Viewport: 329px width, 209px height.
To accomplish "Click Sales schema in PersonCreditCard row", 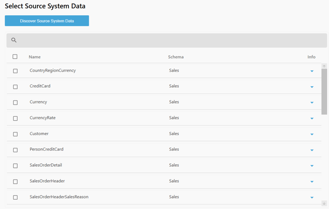I will pos(174,149).
